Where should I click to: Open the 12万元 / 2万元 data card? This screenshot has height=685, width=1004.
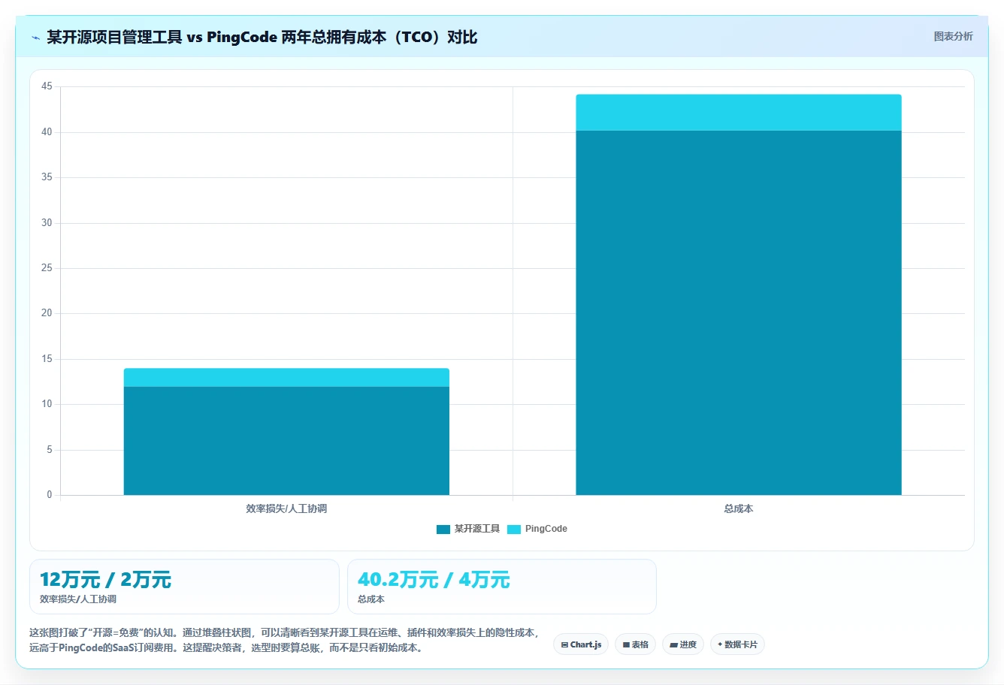(184, 587)
